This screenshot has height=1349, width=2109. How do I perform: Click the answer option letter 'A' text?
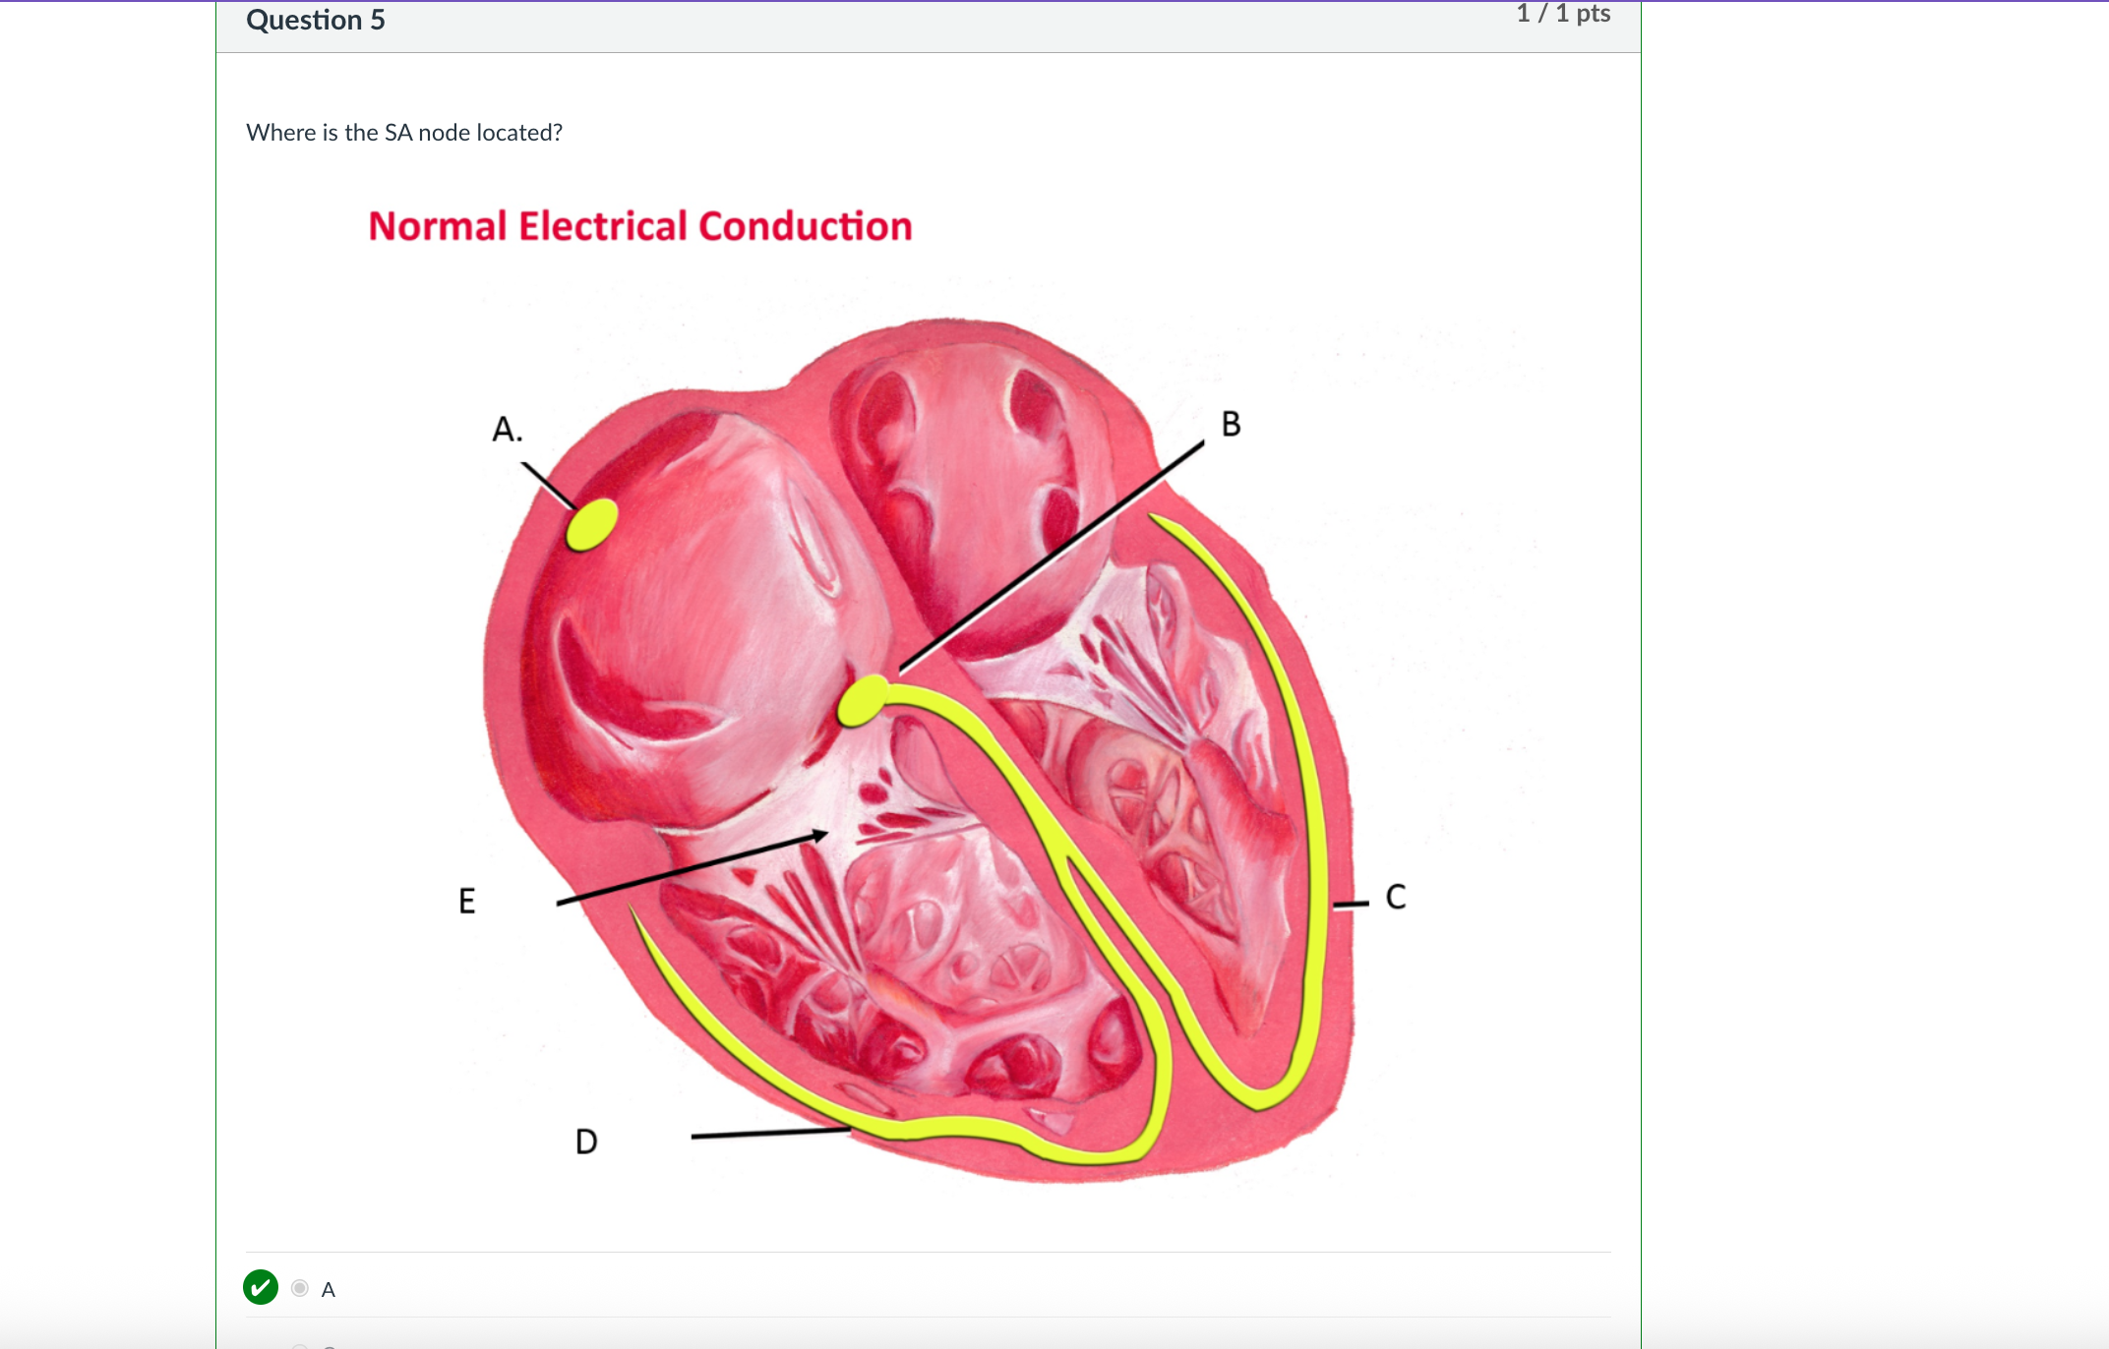pos(328,1287)
